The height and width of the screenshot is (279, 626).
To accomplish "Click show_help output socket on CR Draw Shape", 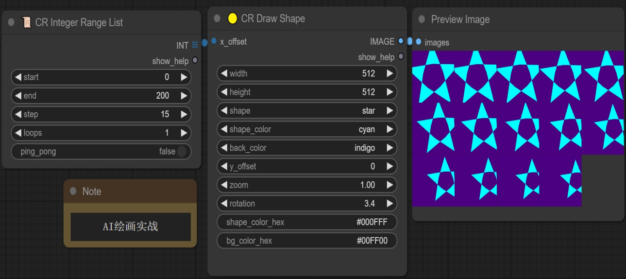I will click(x=401, y=57).
